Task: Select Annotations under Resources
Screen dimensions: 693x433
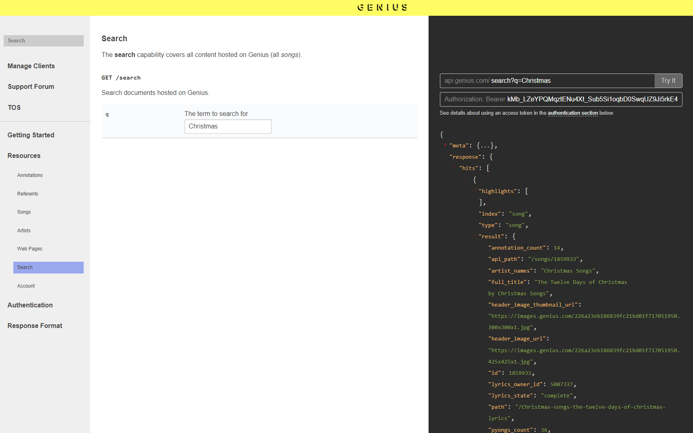Action: click(x=30, y=175)
